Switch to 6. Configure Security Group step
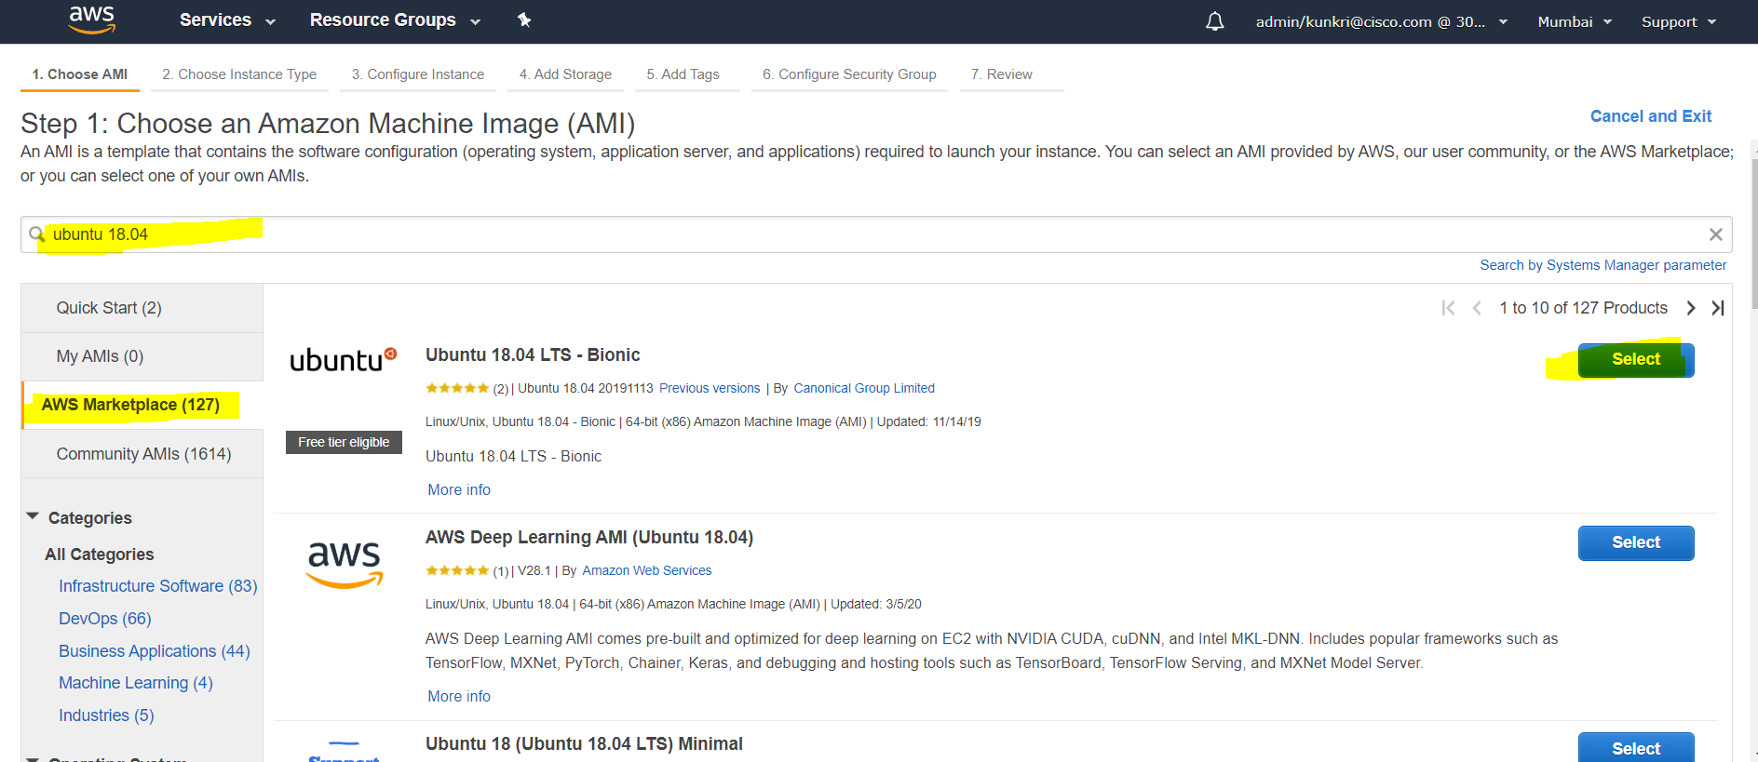The width and height of the screenshot is (1758, 762). pos(849,74)
